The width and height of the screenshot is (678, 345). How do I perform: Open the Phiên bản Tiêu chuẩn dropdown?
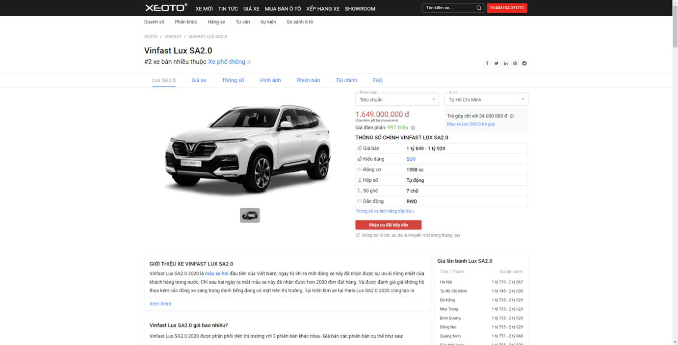pos(397,99)
